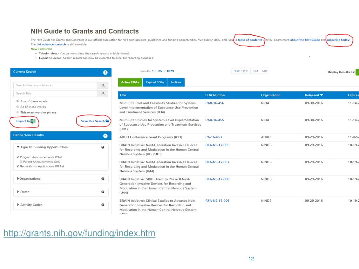Image resolution: width=359 pixels, height=269 pixels.
Task: Open the table of contents link
Action: coord(250,40)
